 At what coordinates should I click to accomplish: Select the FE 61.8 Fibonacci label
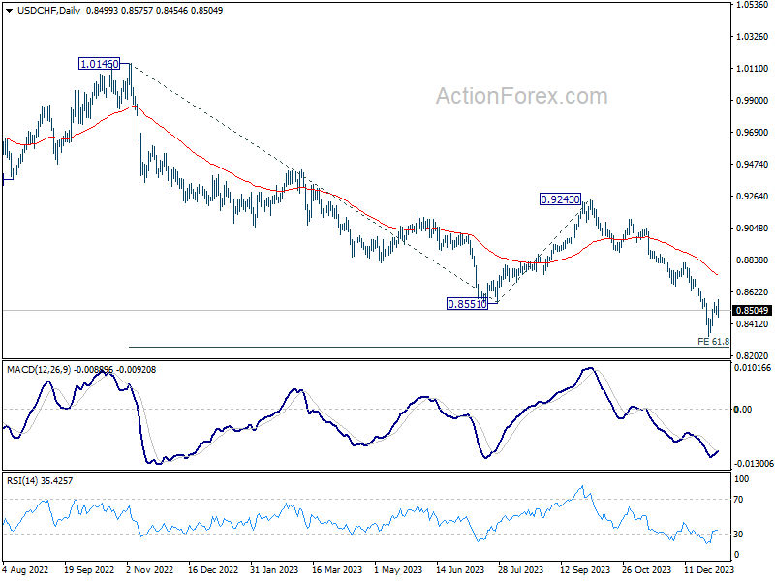click(713, 342)
